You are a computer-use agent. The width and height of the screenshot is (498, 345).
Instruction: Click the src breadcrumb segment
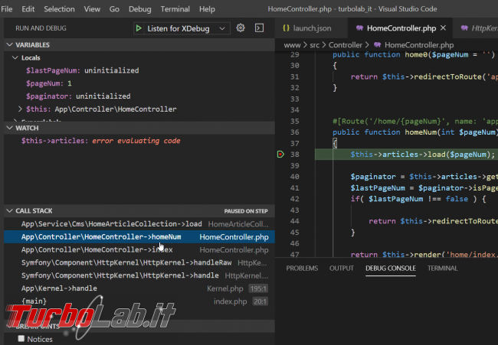[x=314, y=45]
